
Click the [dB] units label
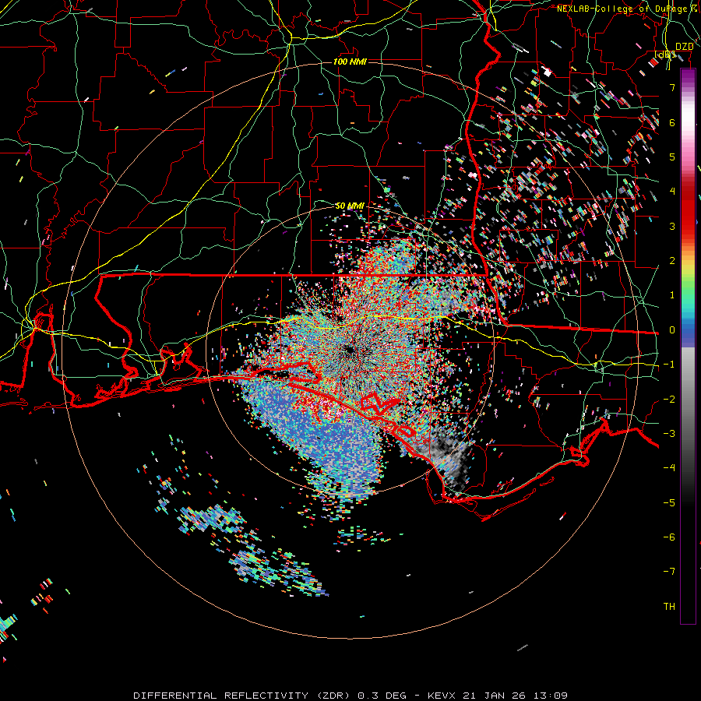pos(665,55)
